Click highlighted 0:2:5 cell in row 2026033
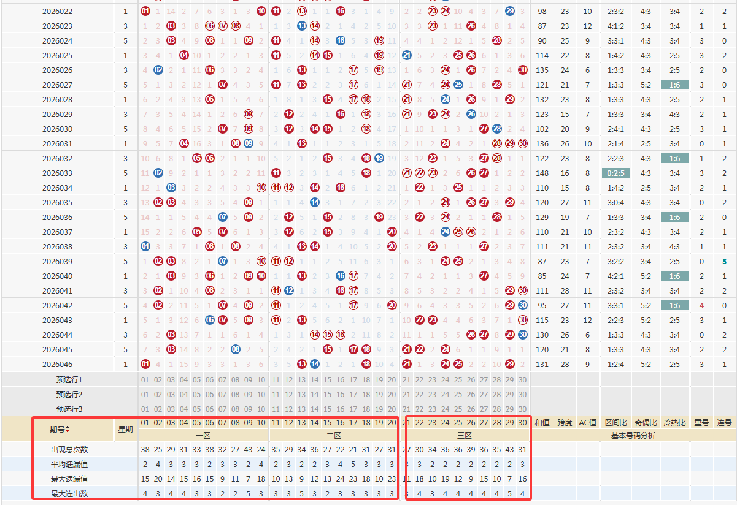Image resolution: width=737 pixels, height=505 pixels. 615,173
